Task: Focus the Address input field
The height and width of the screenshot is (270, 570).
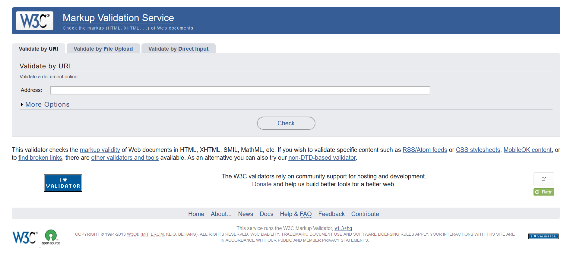Action: (240, 90)
